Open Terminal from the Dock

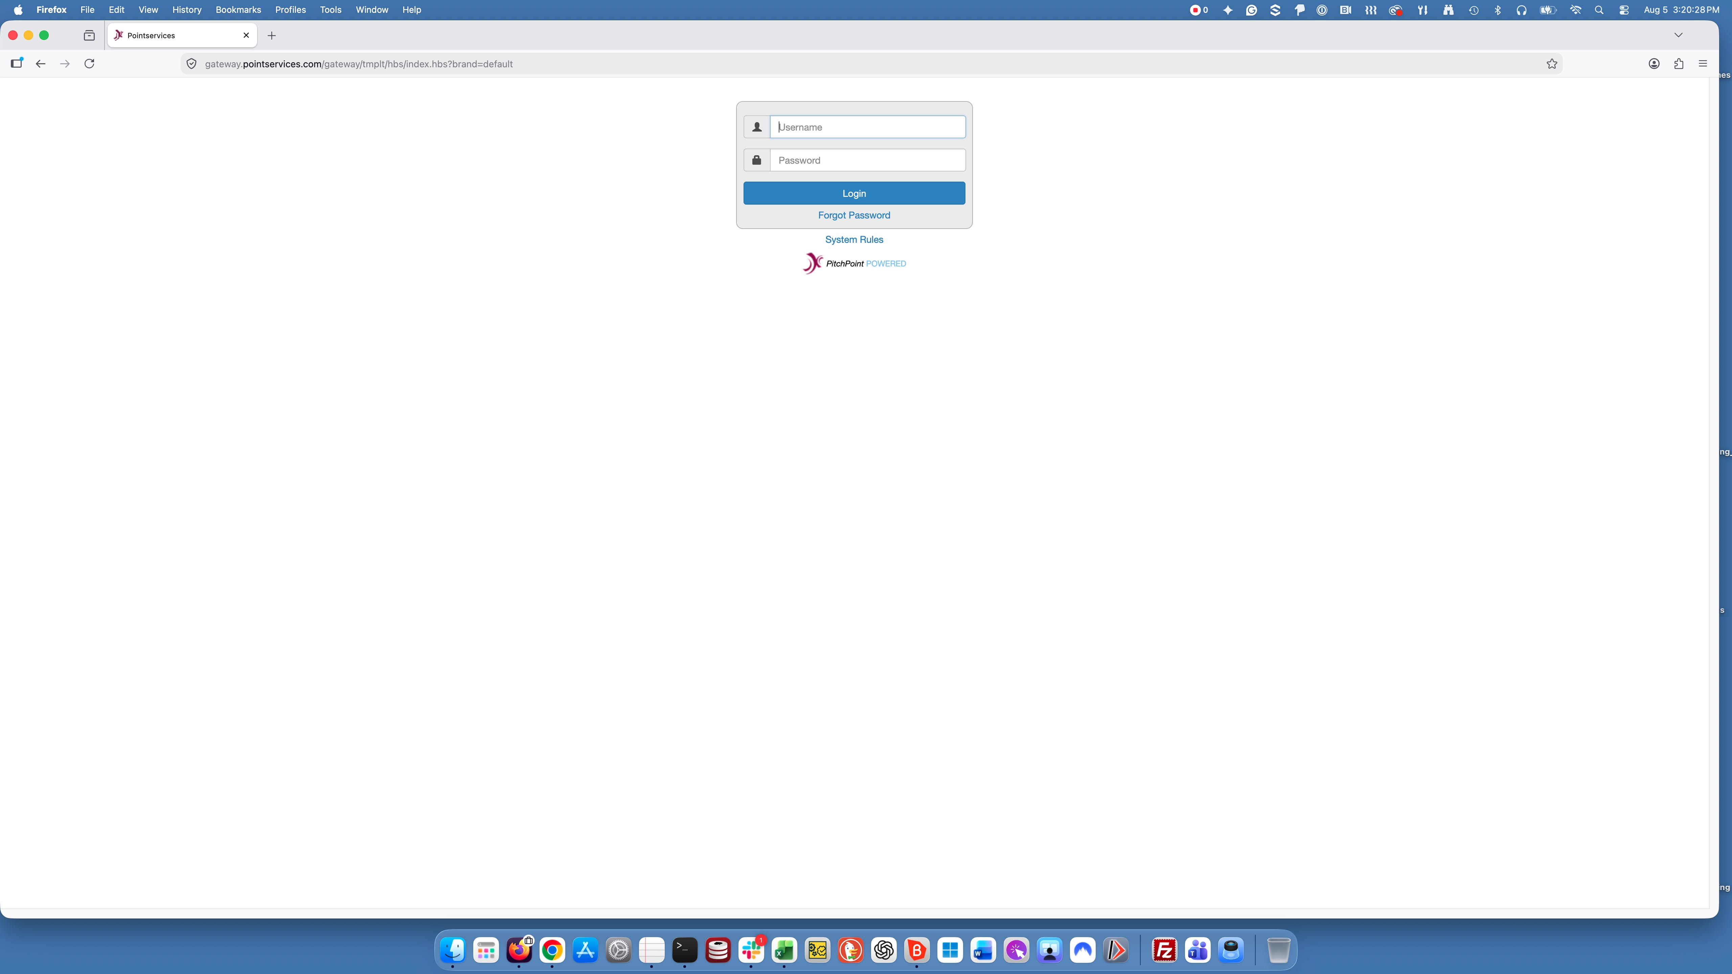tap(684, 950)
